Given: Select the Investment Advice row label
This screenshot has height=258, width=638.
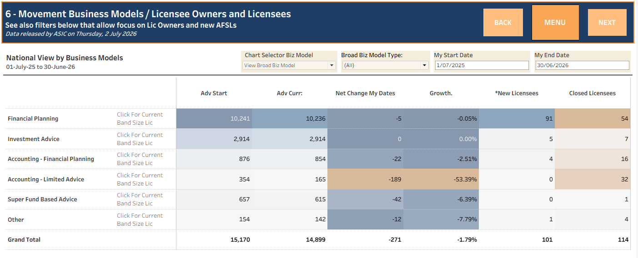Looking at the screenshot, I should (x=34, y=139).
